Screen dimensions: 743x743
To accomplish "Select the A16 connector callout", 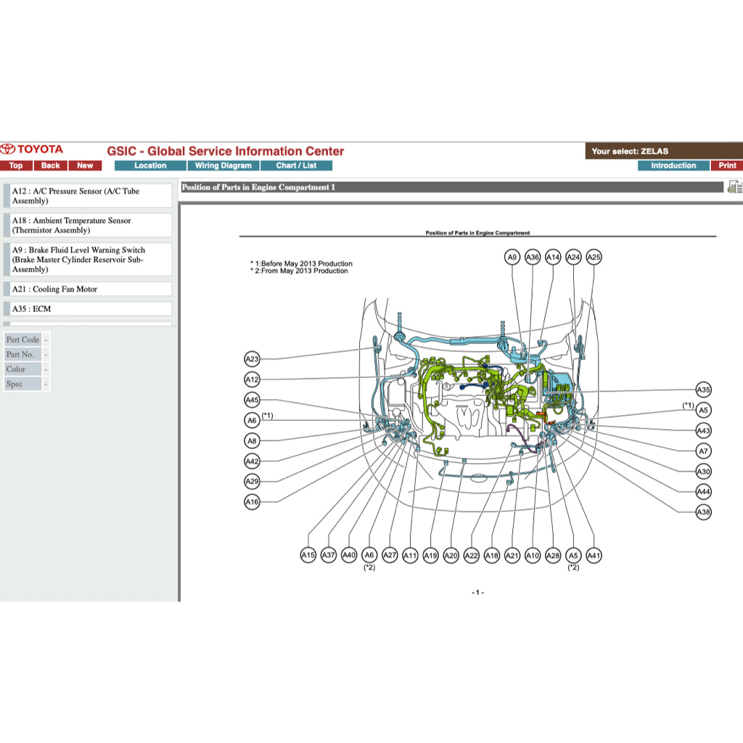I will 252,502.
